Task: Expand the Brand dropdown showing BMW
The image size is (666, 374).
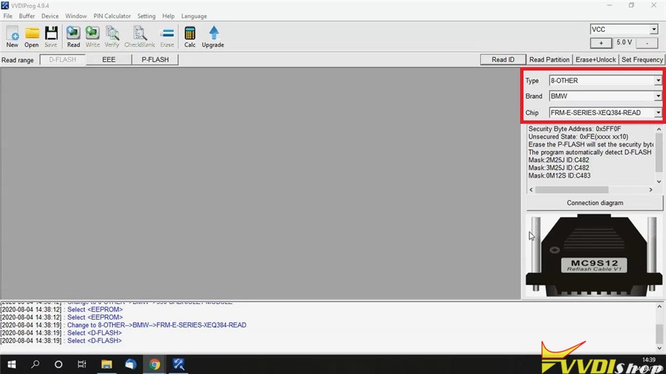Action: coord(657,96)
